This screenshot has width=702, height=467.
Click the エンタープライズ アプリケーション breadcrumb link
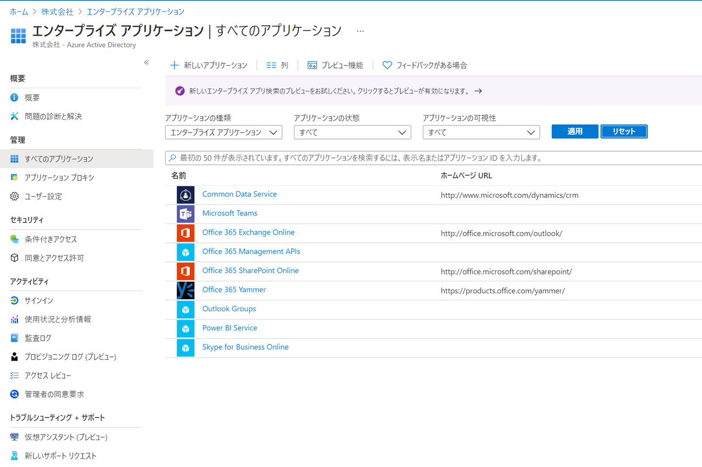tap(135, 12)
